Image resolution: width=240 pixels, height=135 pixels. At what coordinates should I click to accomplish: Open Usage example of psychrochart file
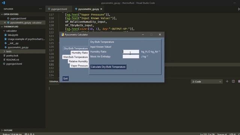26,39
